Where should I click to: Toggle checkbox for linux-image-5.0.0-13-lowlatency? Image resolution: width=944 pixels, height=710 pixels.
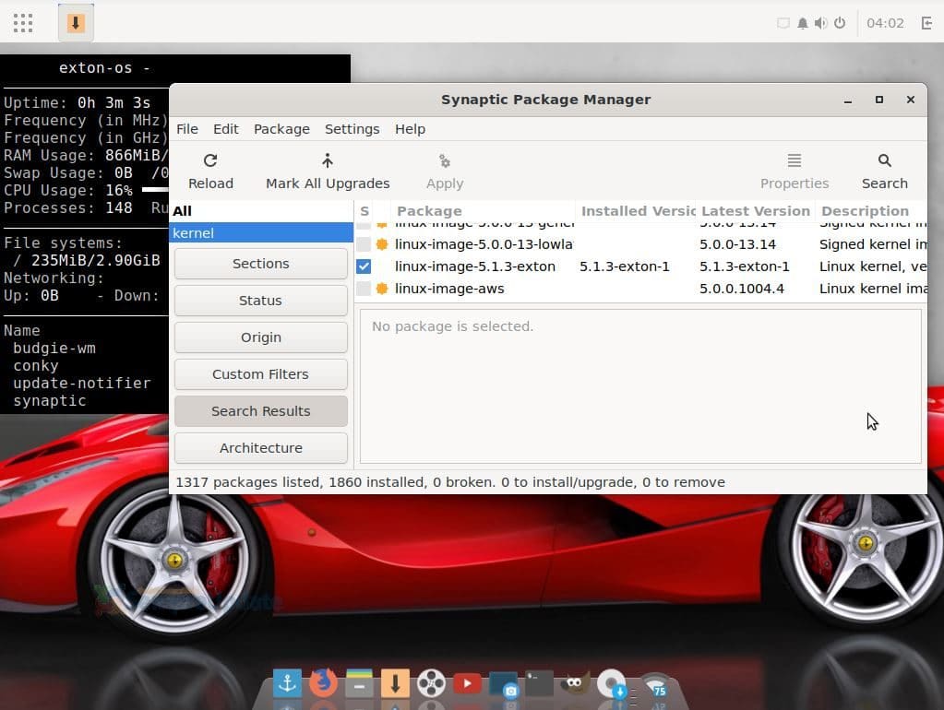(x=363, y=244)
